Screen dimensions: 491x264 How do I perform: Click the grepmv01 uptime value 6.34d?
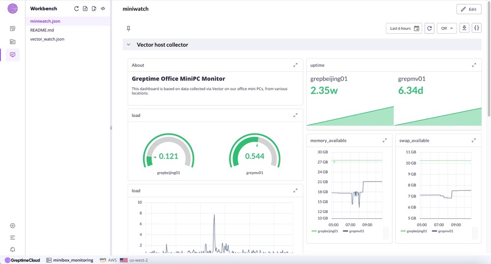pyautogui.click(x=410, y=90)
